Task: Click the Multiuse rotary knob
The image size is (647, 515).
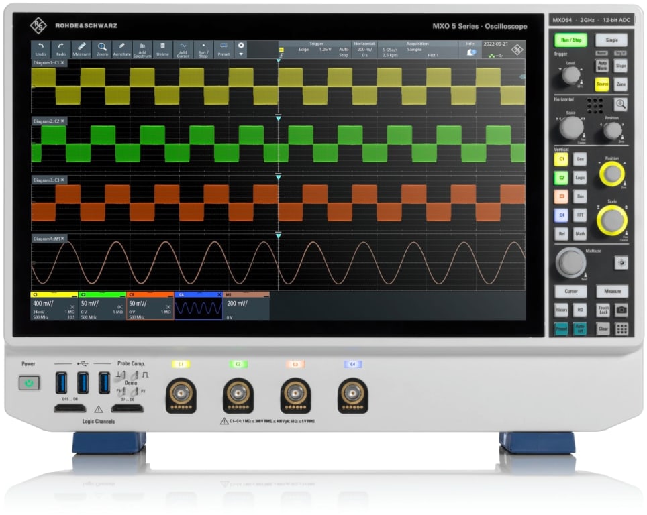Action: [570, 262]
